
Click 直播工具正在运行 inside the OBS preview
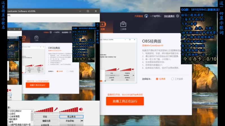pyautogui.click(x=37, y=85)
